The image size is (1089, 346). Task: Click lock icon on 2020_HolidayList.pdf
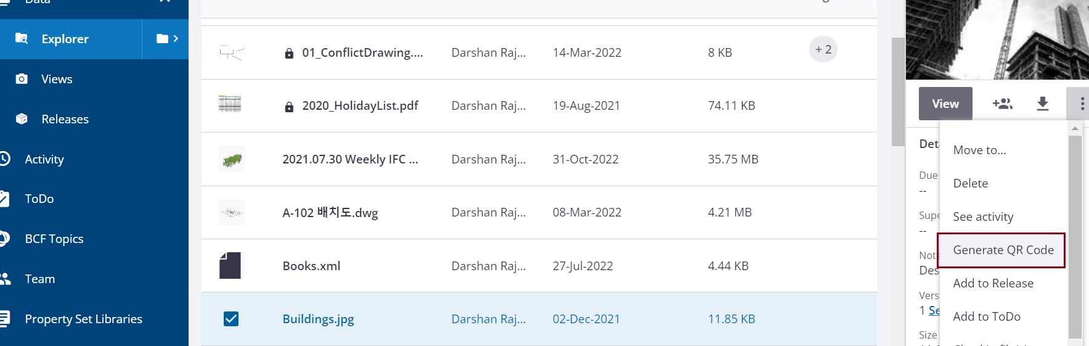(x=289, y=107)
